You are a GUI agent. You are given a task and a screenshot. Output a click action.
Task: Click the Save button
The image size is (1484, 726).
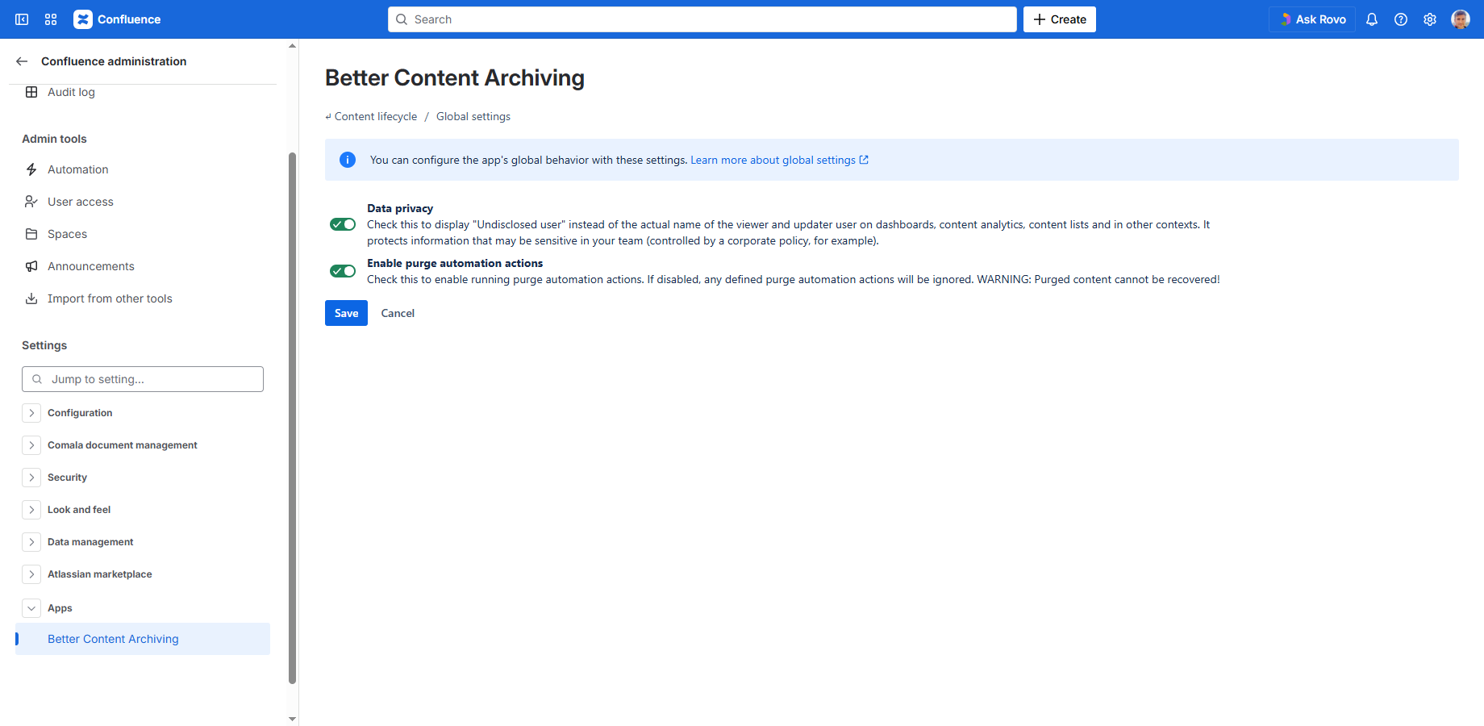(346, 313)
